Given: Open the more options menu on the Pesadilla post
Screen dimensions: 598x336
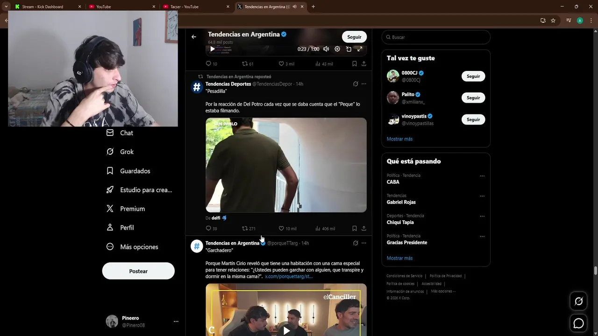Looking at the screenshot, I should pos(364,84).
